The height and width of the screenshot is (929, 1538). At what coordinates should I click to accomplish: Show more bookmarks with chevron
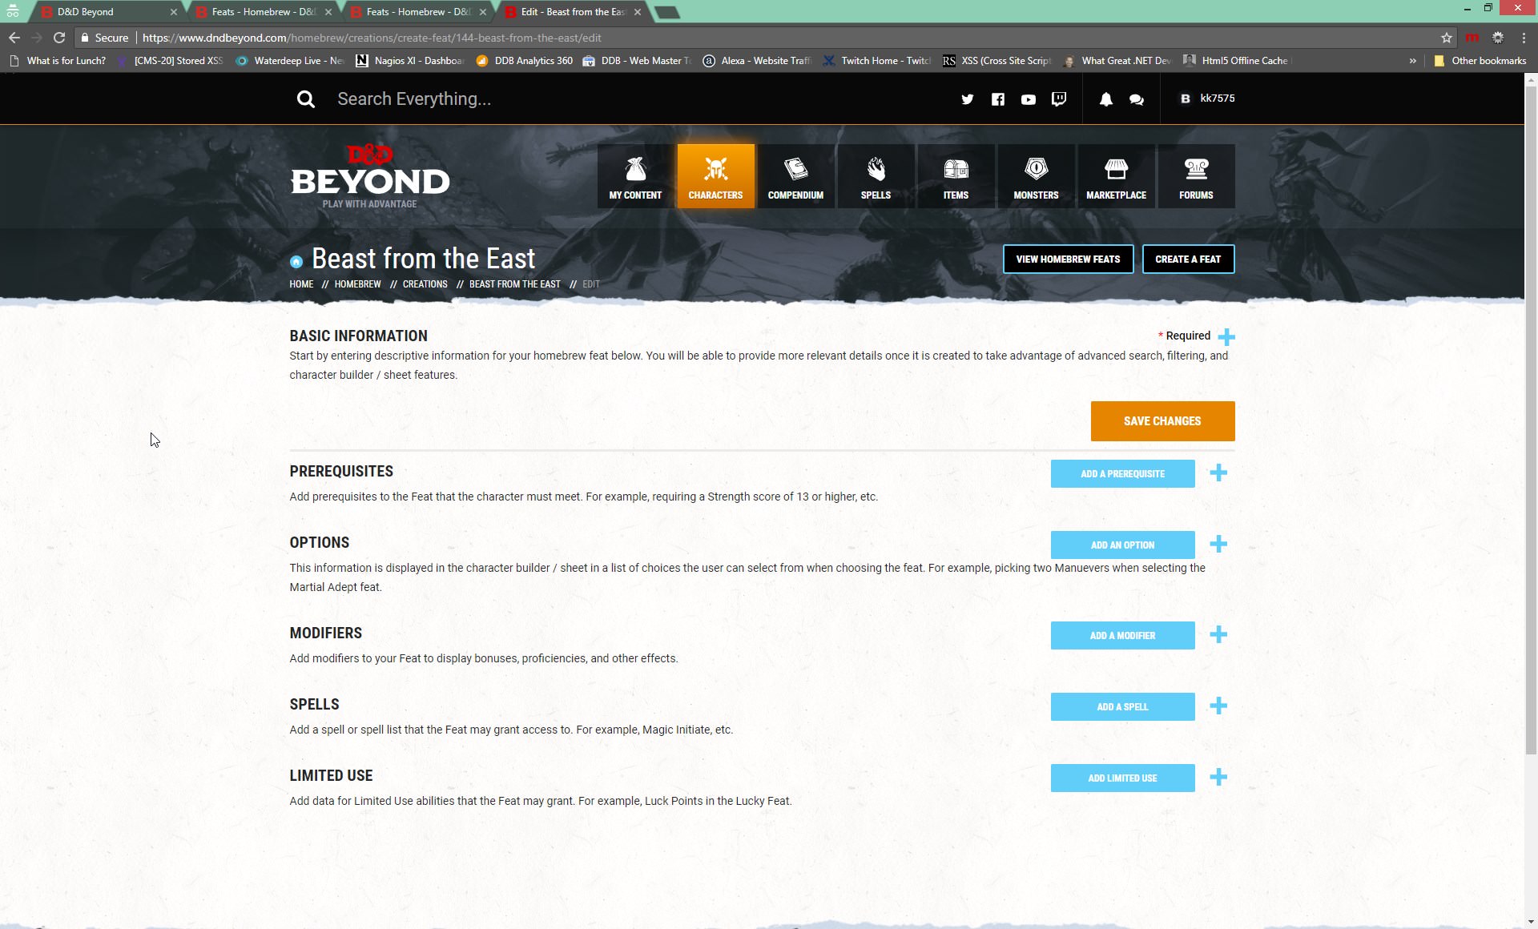pos(1412,61)
